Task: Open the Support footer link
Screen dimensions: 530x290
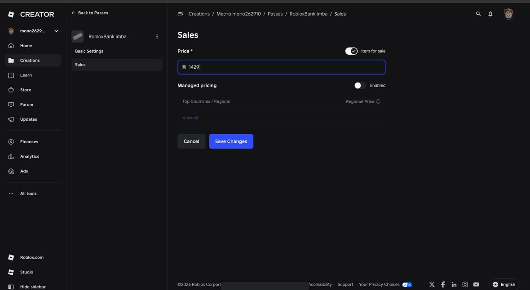Action: [345, 285]
